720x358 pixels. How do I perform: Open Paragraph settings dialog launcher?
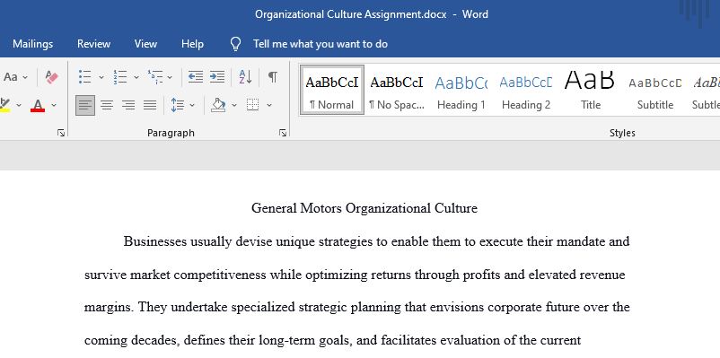(x=283, y=133)
